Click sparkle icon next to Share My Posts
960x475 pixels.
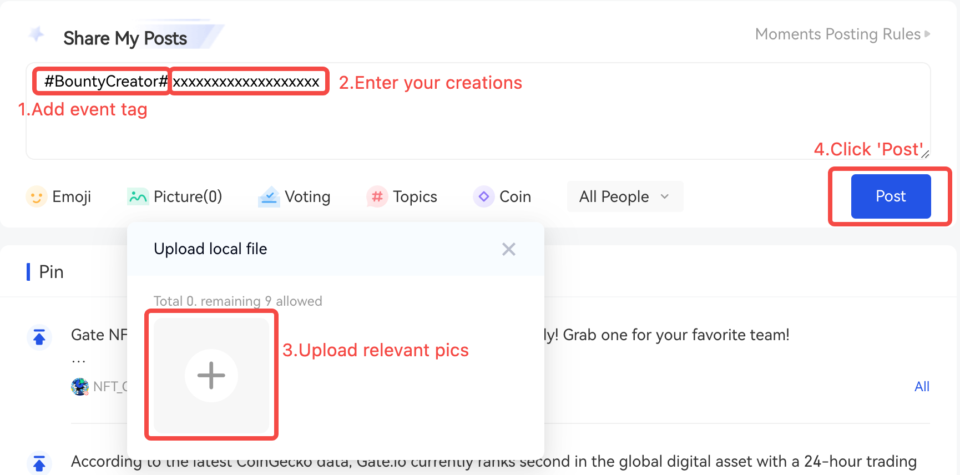[37, 34]
